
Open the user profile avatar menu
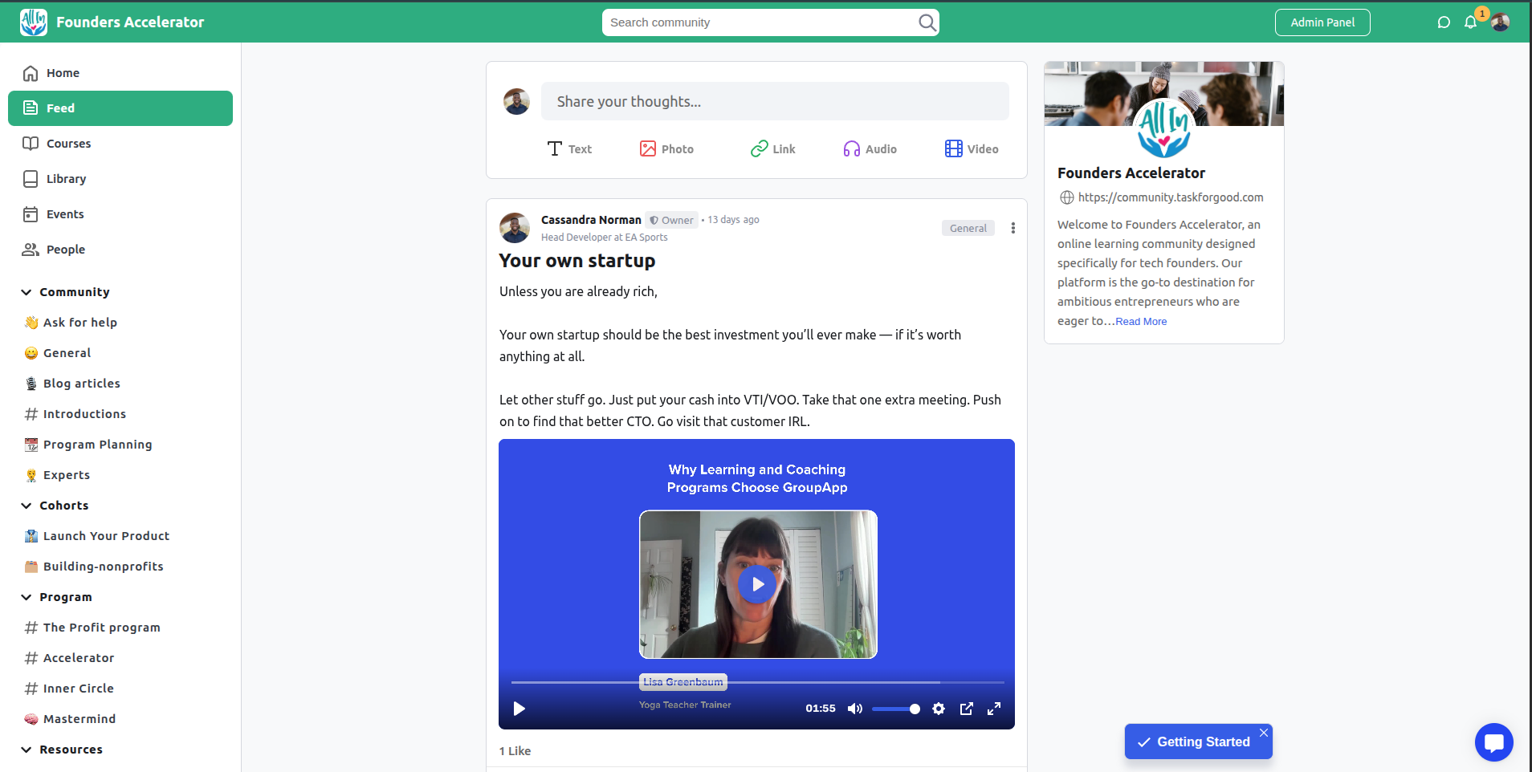pyautogui.click(x=1500, y=22)
